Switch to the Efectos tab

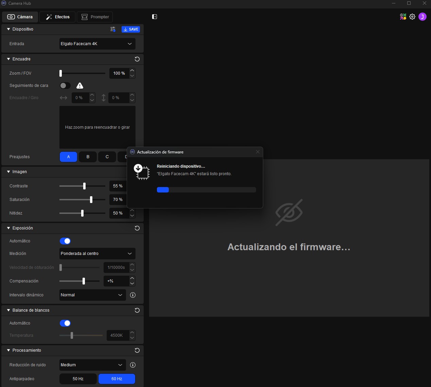point(58,17)
